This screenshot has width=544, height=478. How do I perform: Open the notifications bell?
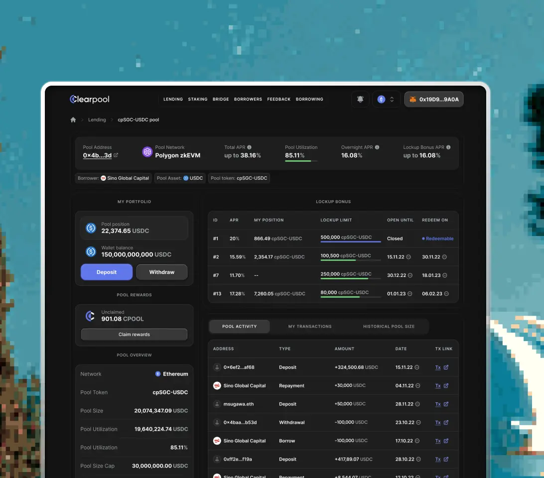point(360,99)
